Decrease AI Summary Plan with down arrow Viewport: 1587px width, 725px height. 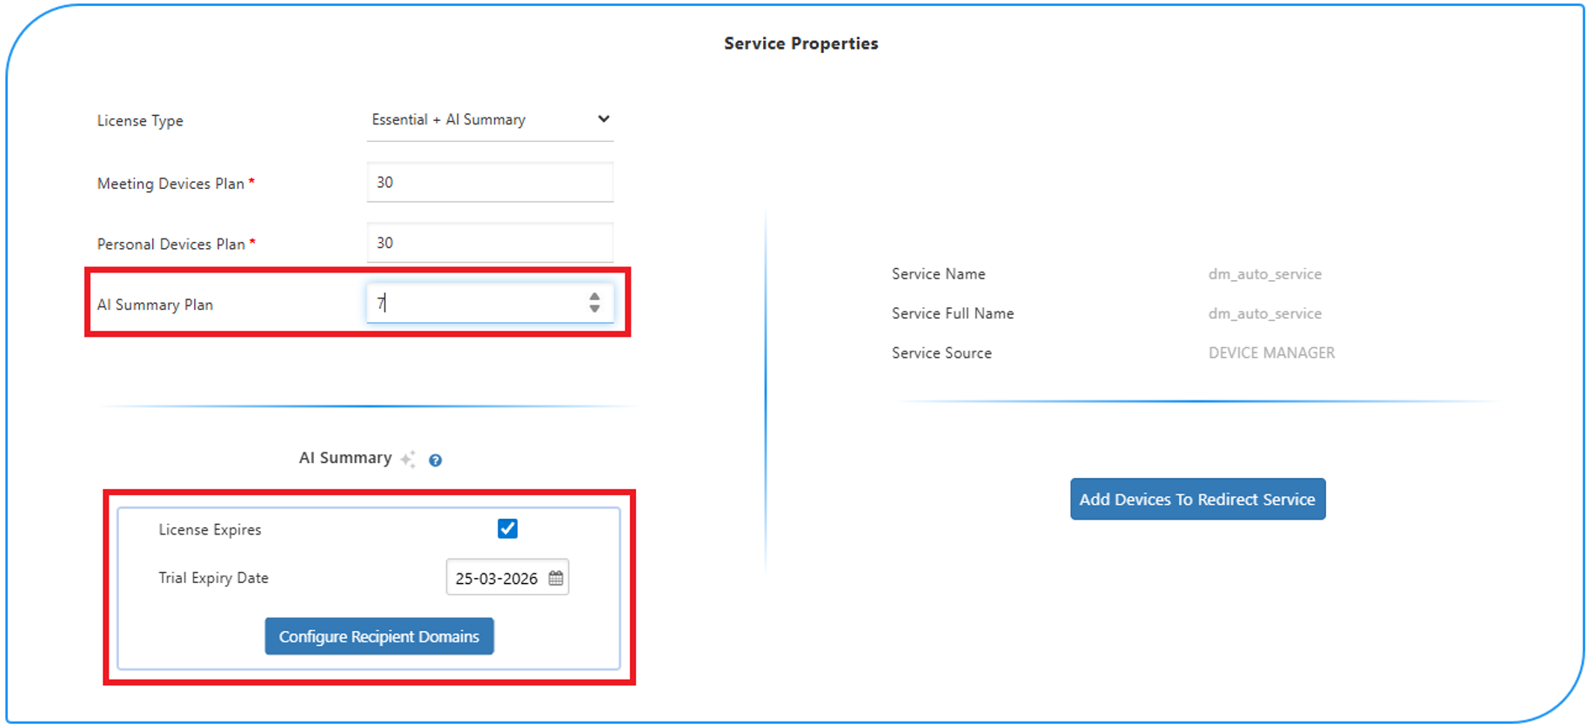[x=594, y=308]
